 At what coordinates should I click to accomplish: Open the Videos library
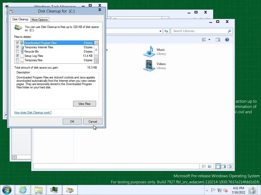point(155,66)
